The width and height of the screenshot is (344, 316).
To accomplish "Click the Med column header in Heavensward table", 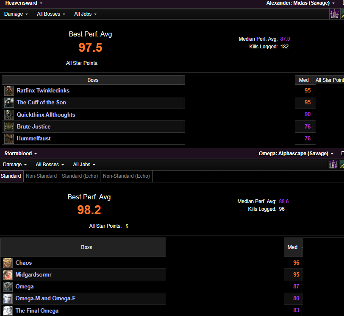I will 304,80.
